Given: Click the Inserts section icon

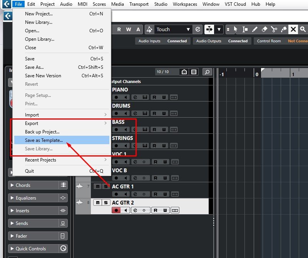Looking at the screenshot, I should 63,211.
